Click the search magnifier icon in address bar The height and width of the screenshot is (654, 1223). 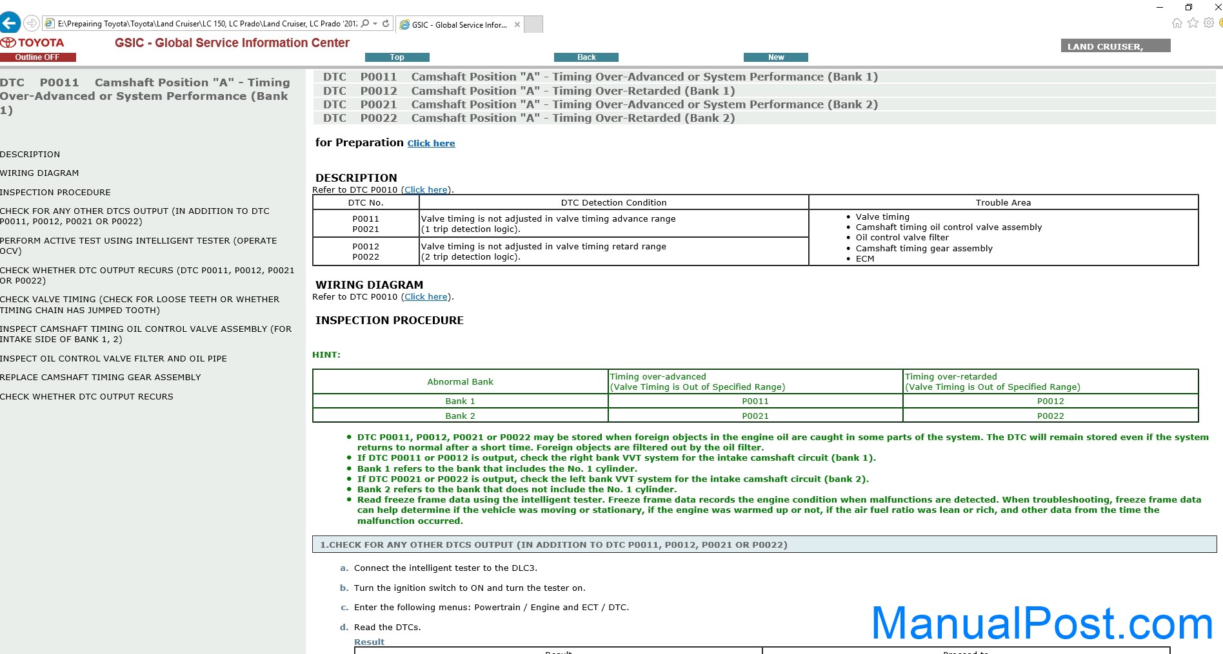pyautogui.click(x=365, y=23)
